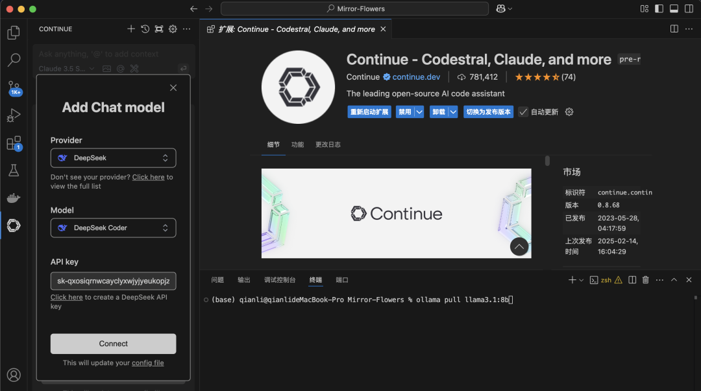This screenshot has height=391, width=701.
Task: Kill terminal with trash icon
Action: click(x=646, y=279)
